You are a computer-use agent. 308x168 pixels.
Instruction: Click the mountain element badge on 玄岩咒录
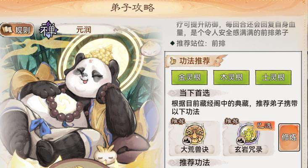[x=240, y=141]
